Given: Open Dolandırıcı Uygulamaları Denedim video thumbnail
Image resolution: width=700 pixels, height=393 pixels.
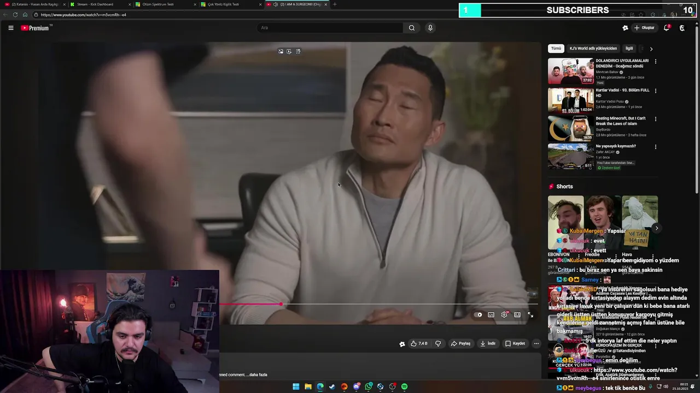Looking at the screenshot, I should click(x=571, y=71).
